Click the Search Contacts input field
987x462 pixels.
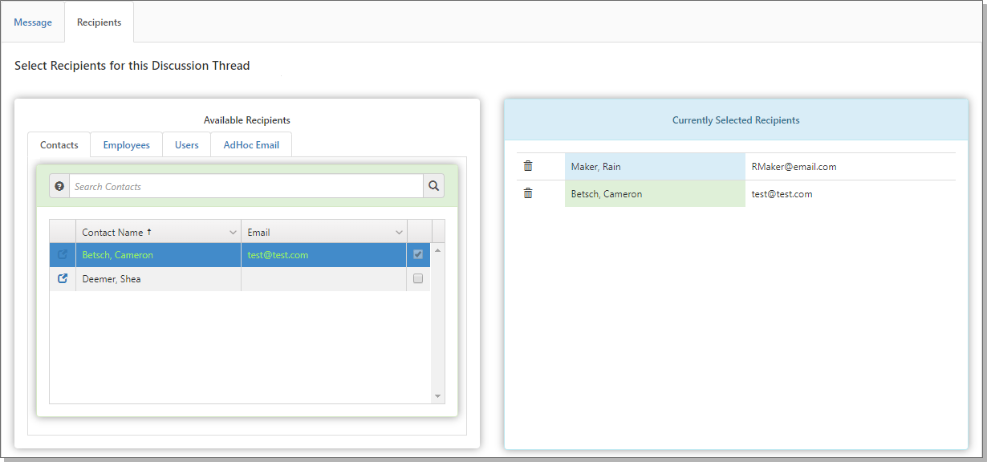click(246, 186)
